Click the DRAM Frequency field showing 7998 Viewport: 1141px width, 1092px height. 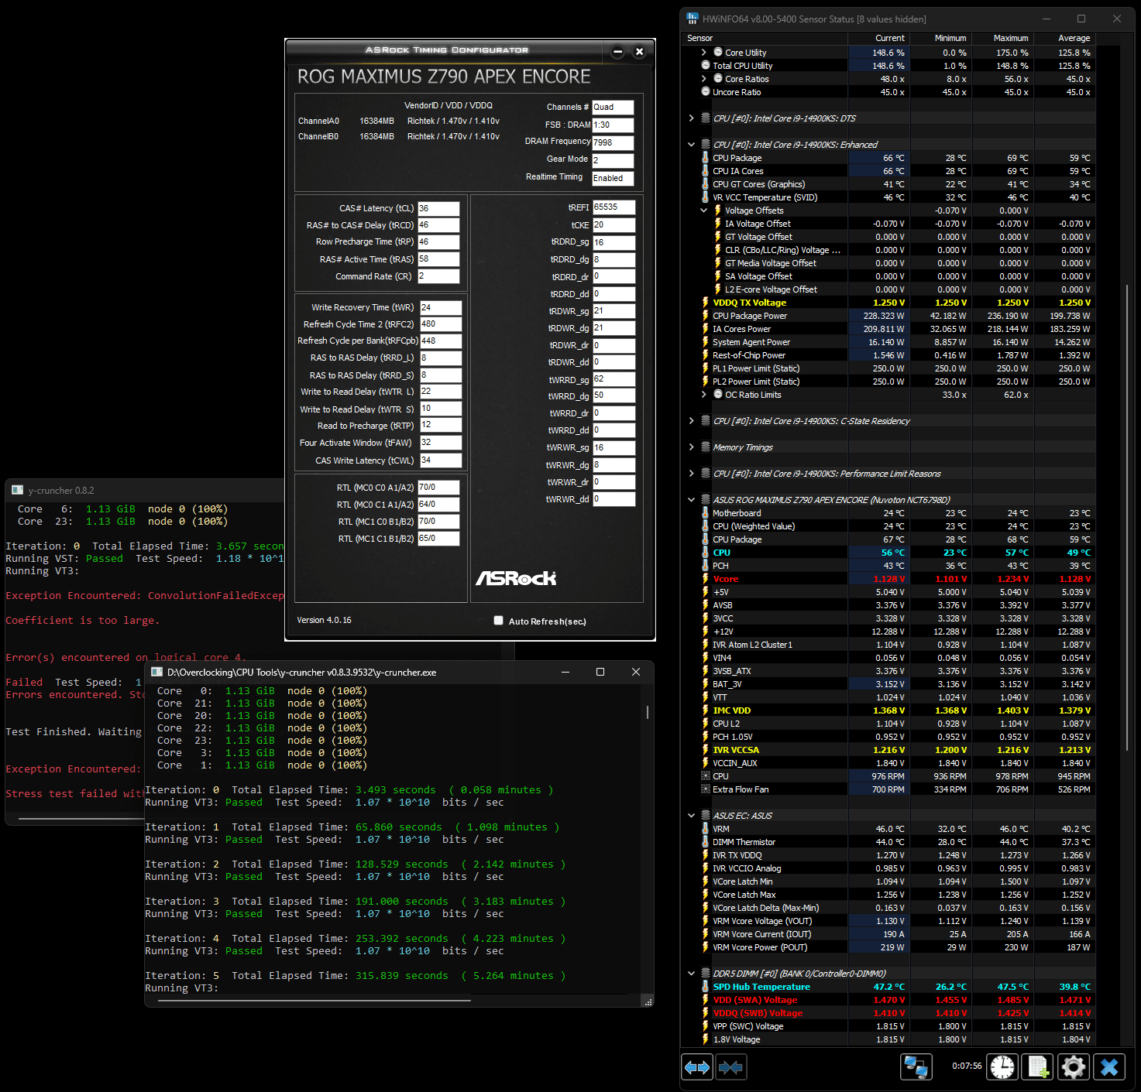(x=613, y=142)
